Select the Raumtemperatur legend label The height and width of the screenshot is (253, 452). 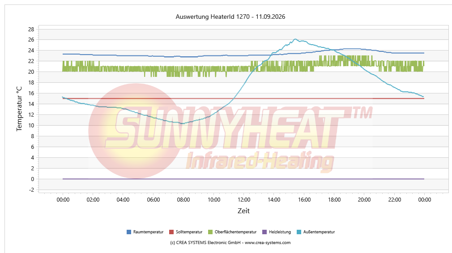(x=148, y=232)
